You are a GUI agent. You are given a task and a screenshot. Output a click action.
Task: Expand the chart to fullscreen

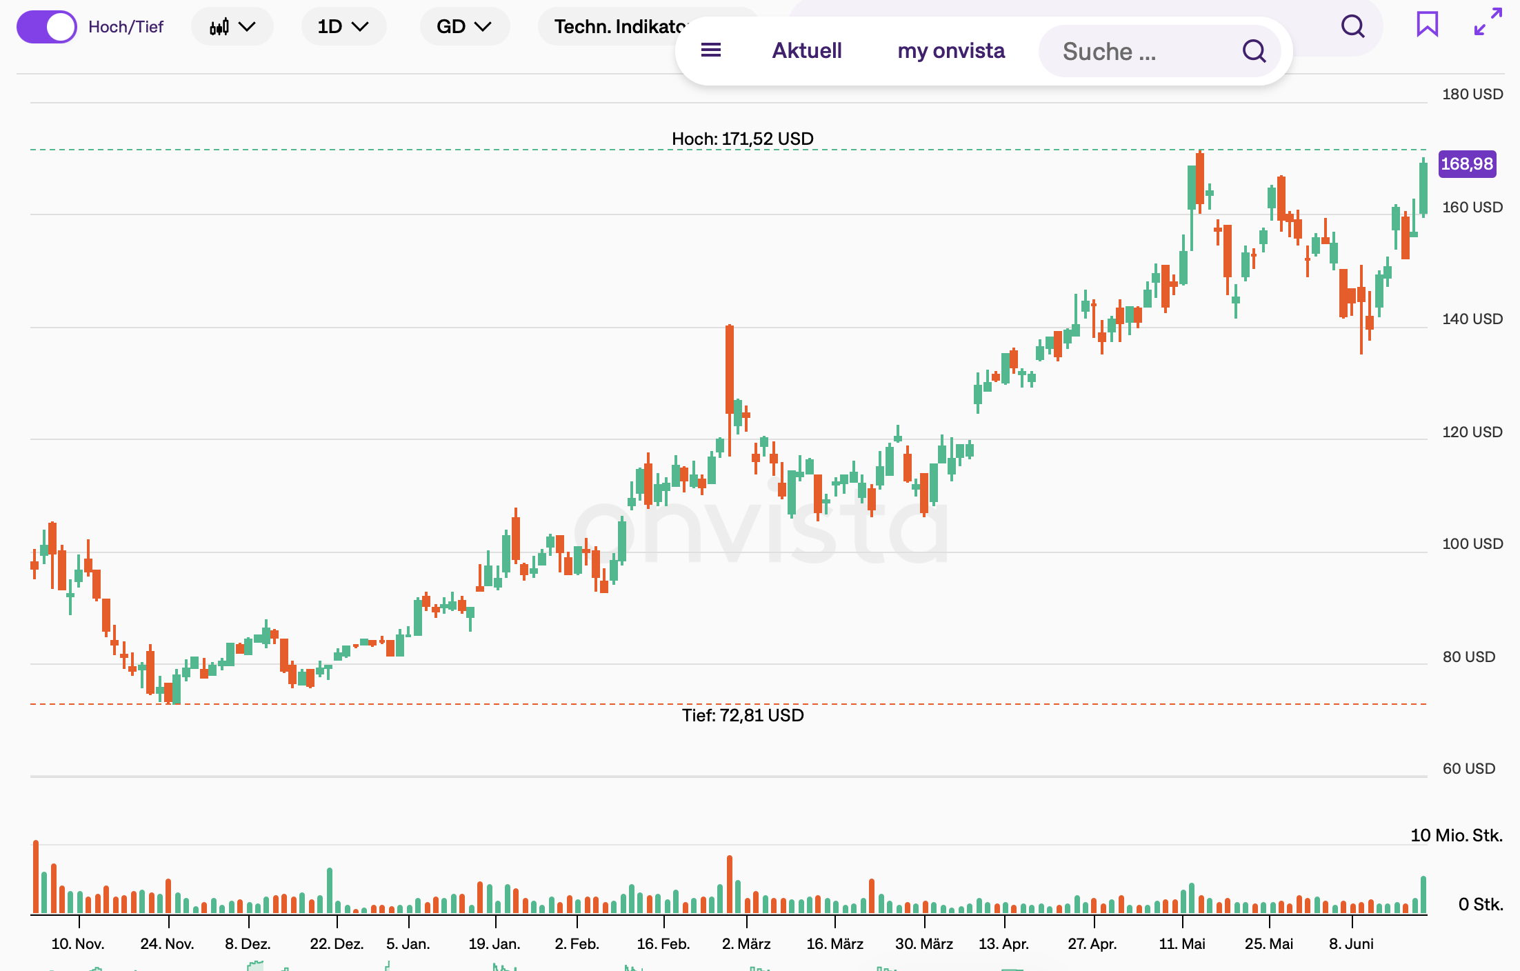click(1488, 21)
